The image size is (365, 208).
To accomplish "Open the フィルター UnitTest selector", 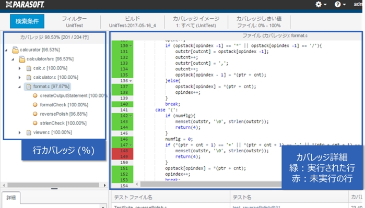I will tap(74, 22).
